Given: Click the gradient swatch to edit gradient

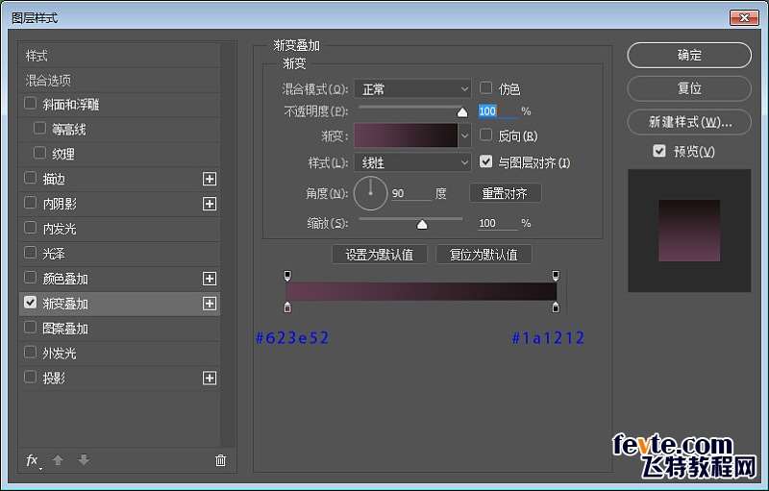Looking at the screenshot, I should click(406, 135).
